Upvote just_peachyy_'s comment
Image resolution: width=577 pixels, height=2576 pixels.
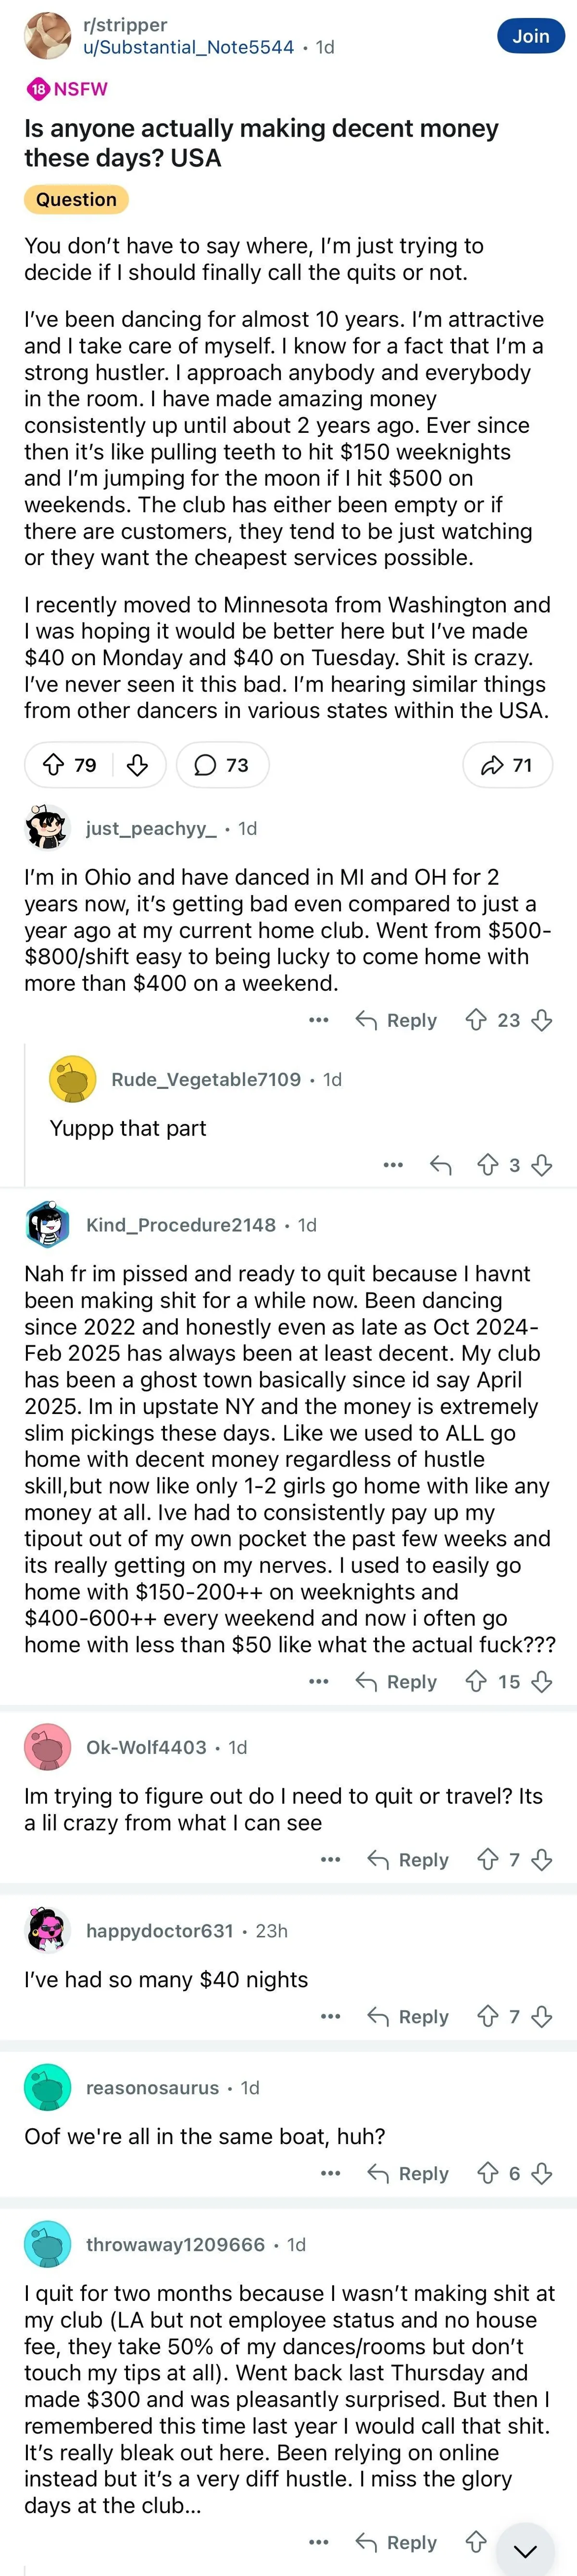pos(476,1020)
